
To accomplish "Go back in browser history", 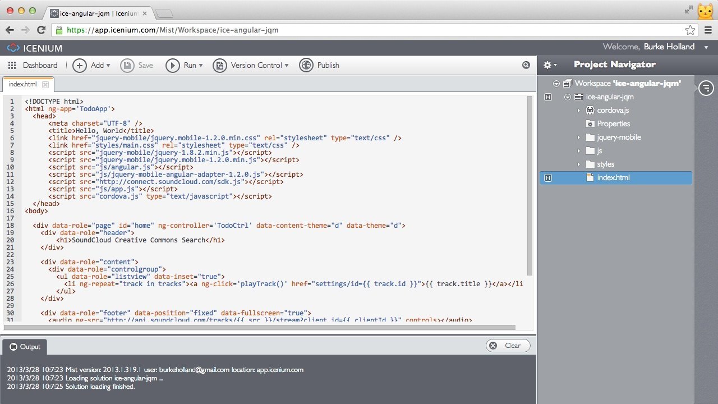I will [x=10, y=30].
